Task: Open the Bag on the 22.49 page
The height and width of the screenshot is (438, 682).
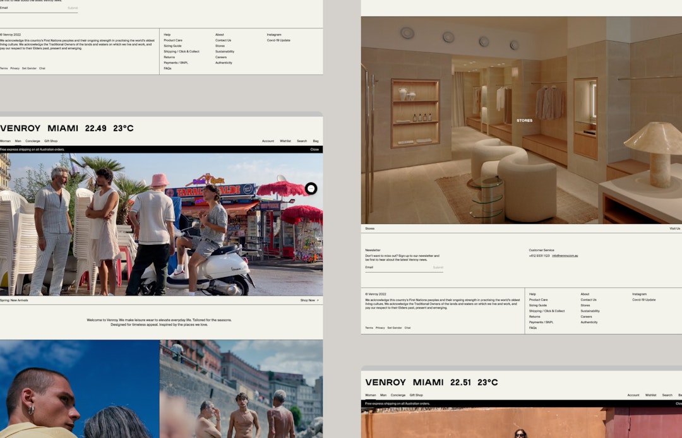Action: 316,141
